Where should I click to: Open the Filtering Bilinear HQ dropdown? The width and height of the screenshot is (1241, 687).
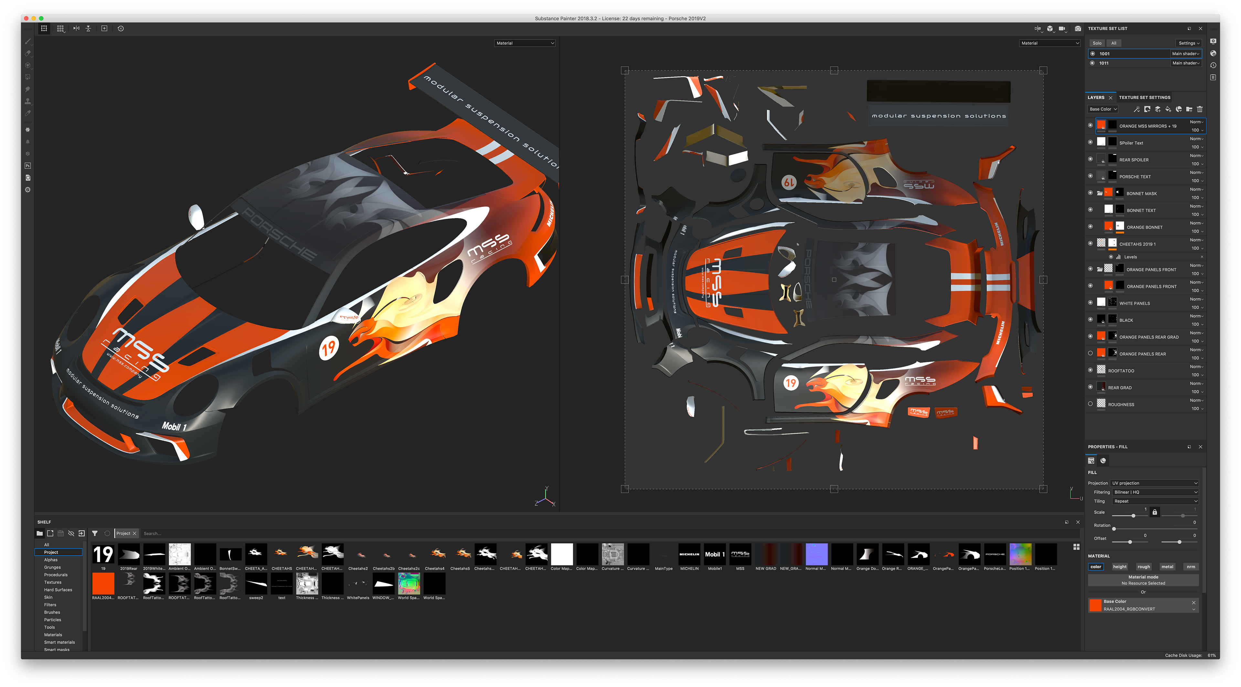(x=1155, y=492)
